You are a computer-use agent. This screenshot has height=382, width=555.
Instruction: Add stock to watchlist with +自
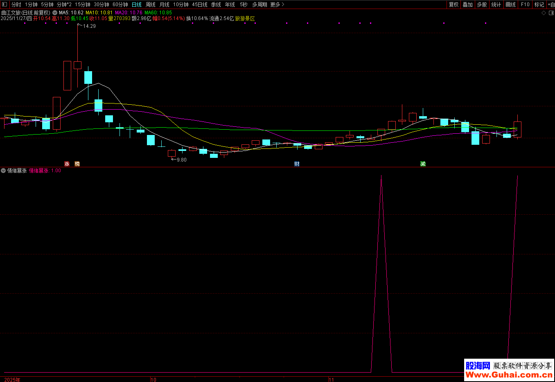550,4
